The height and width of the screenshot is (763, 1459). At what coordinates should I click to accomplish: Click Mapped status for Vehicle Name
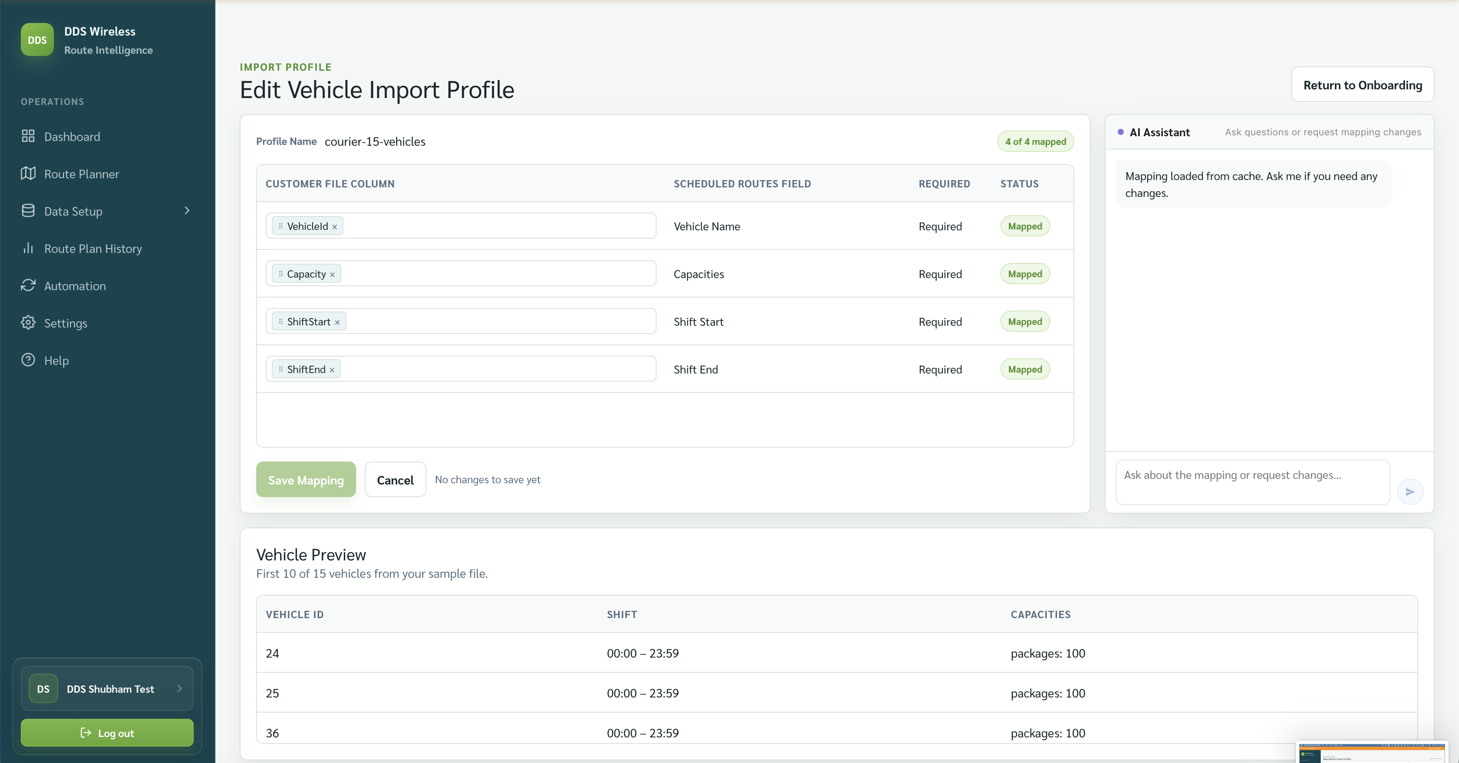pos(1025,226)
